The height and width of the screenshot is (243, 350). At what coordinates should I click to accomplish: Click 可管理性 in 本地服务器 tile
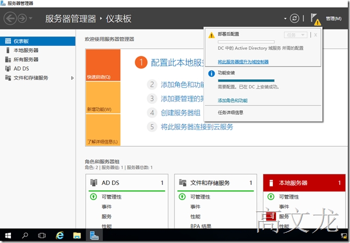point(289,197)
